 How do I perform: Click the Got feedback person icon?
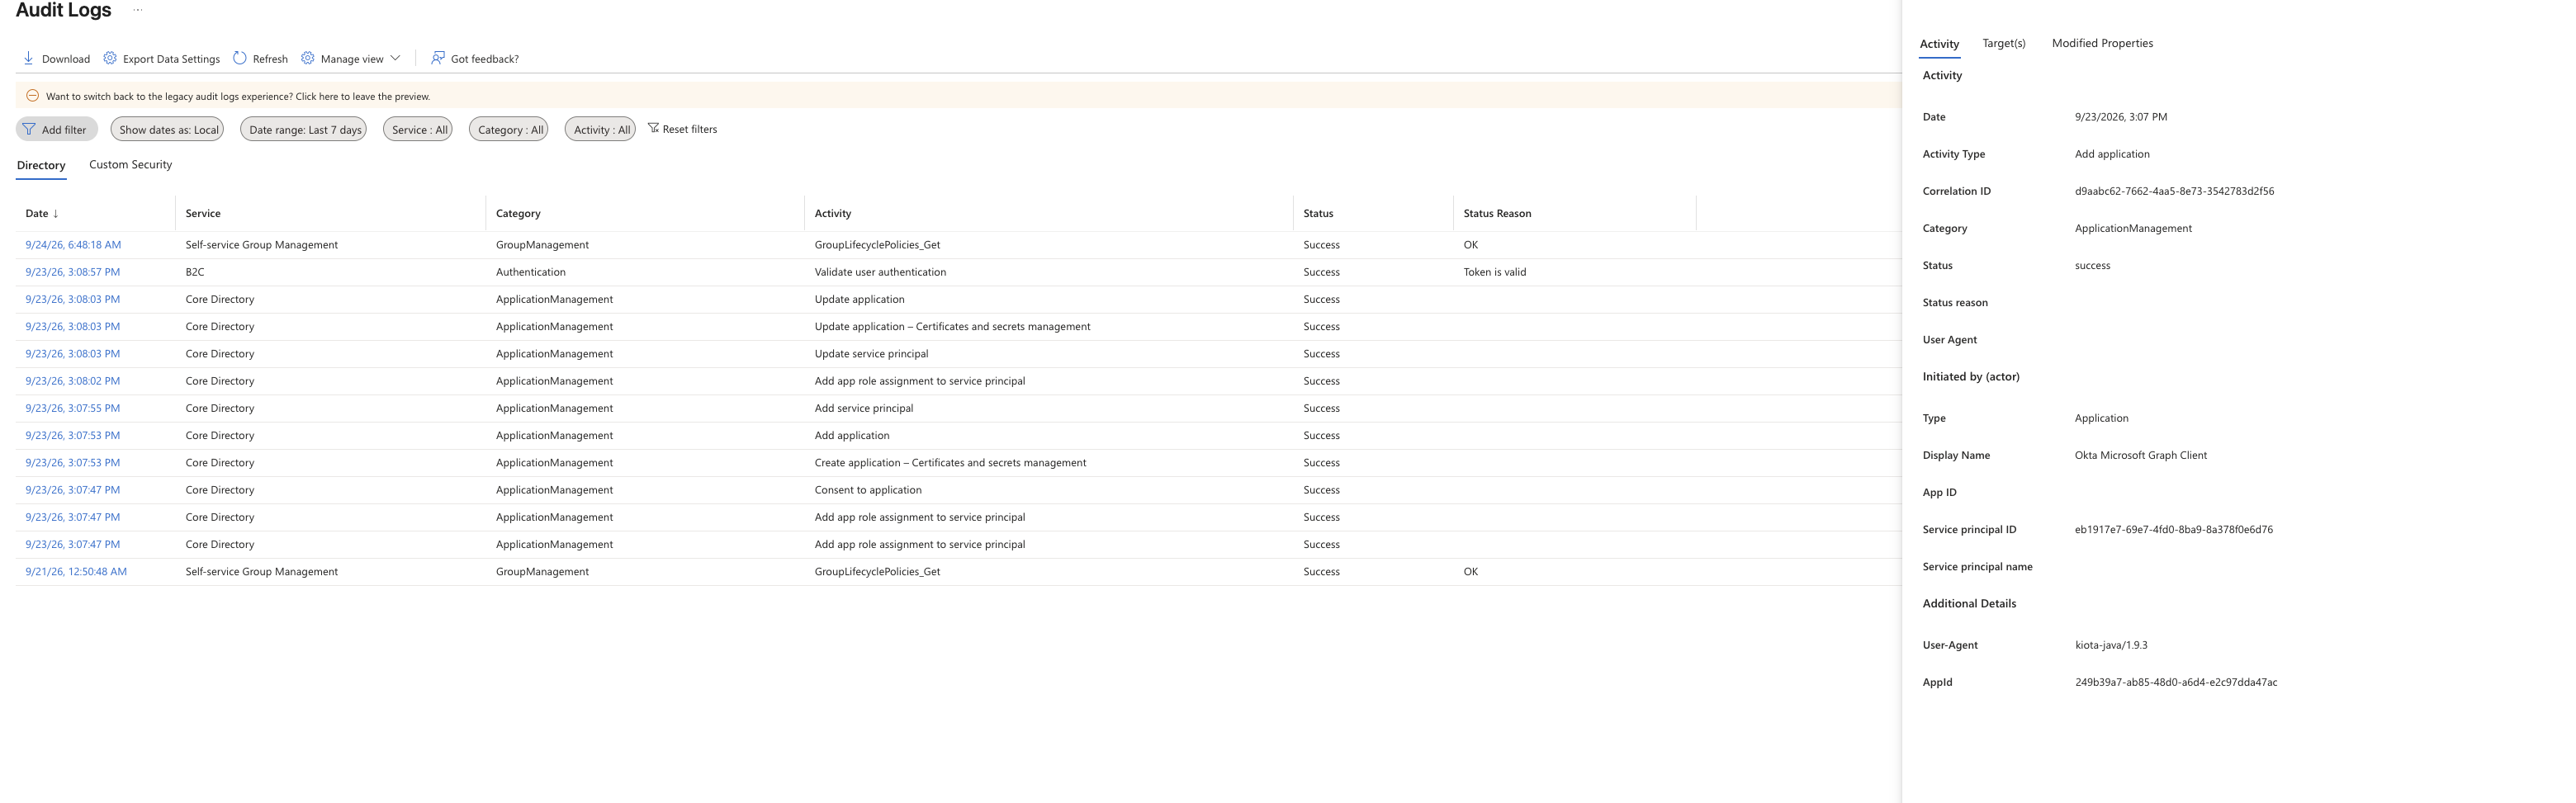438,58
